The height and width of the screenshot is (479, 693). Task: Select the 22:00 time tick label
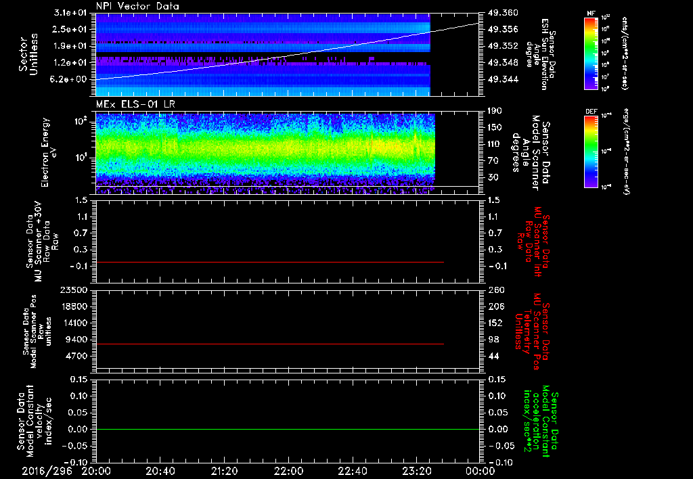(288, 471)
